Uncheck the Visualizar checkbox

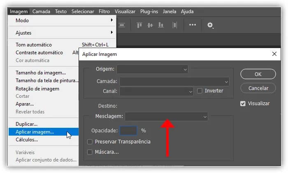tap(243, 104)
